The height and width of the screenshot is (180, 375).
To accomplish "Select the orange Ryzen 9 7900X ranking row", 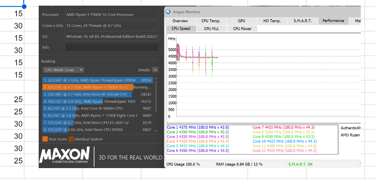I will [97, 87].
